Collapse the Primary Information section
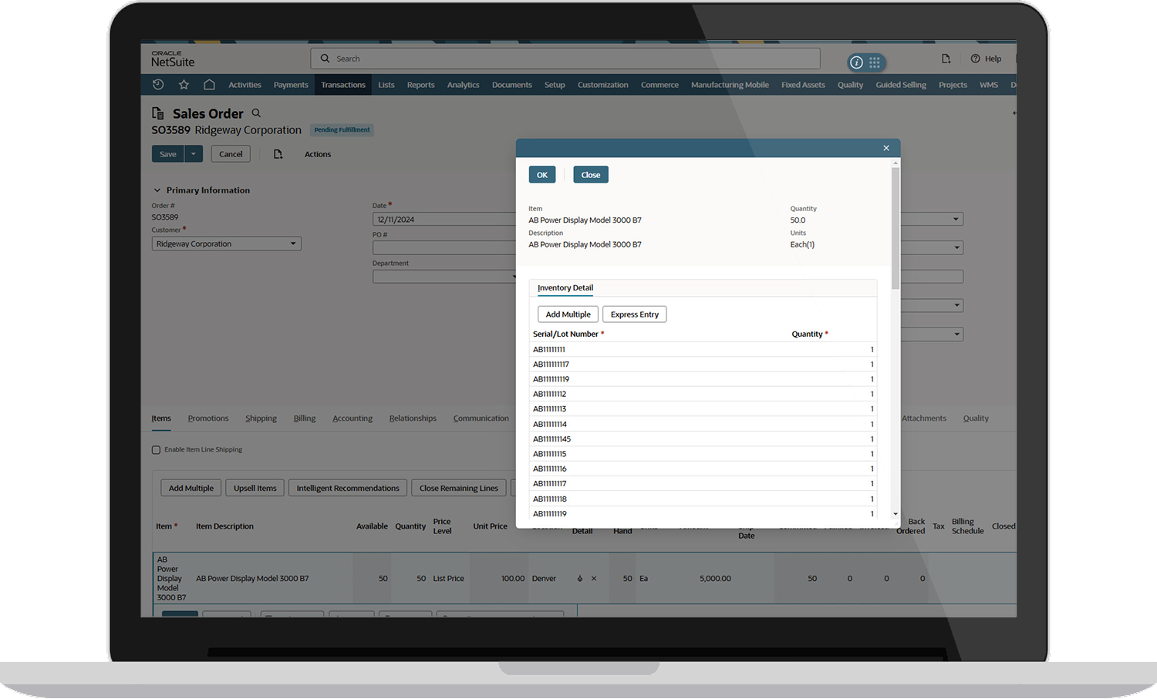Image resolution: width=1157 pixels, height=699 pixels. click(157, 190)
